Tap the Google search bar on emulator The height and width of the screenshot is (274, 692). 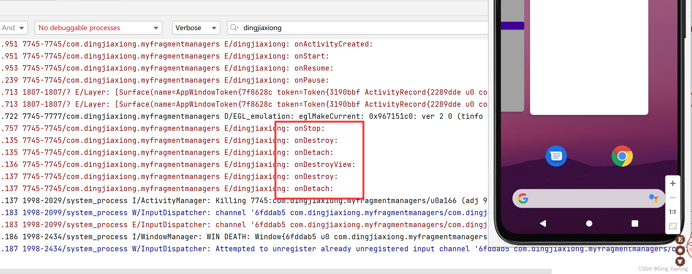click(588, 198)
